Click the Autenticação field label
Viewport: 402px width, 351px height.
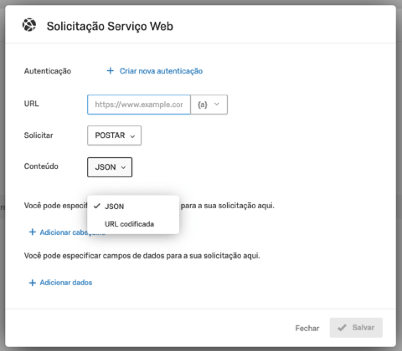pyautogui.click(x=48, y=71)
